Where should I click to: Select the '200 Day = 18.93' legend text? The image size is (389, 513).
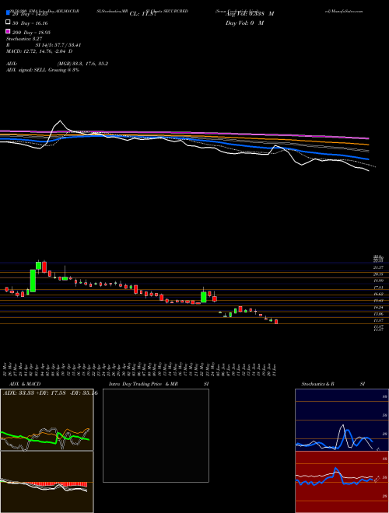31,33
